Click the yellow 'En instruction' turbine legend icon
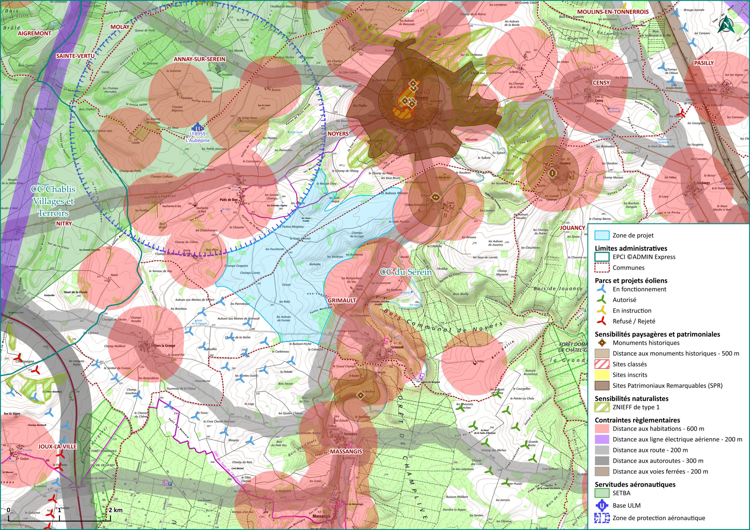The image size is (750, 530). click(x=601, y=311)
